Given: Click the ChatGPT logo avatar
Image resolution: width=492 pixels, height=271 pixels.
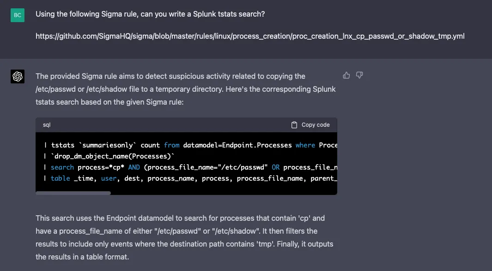Looking at the screenshot, I should pos(18,77).
